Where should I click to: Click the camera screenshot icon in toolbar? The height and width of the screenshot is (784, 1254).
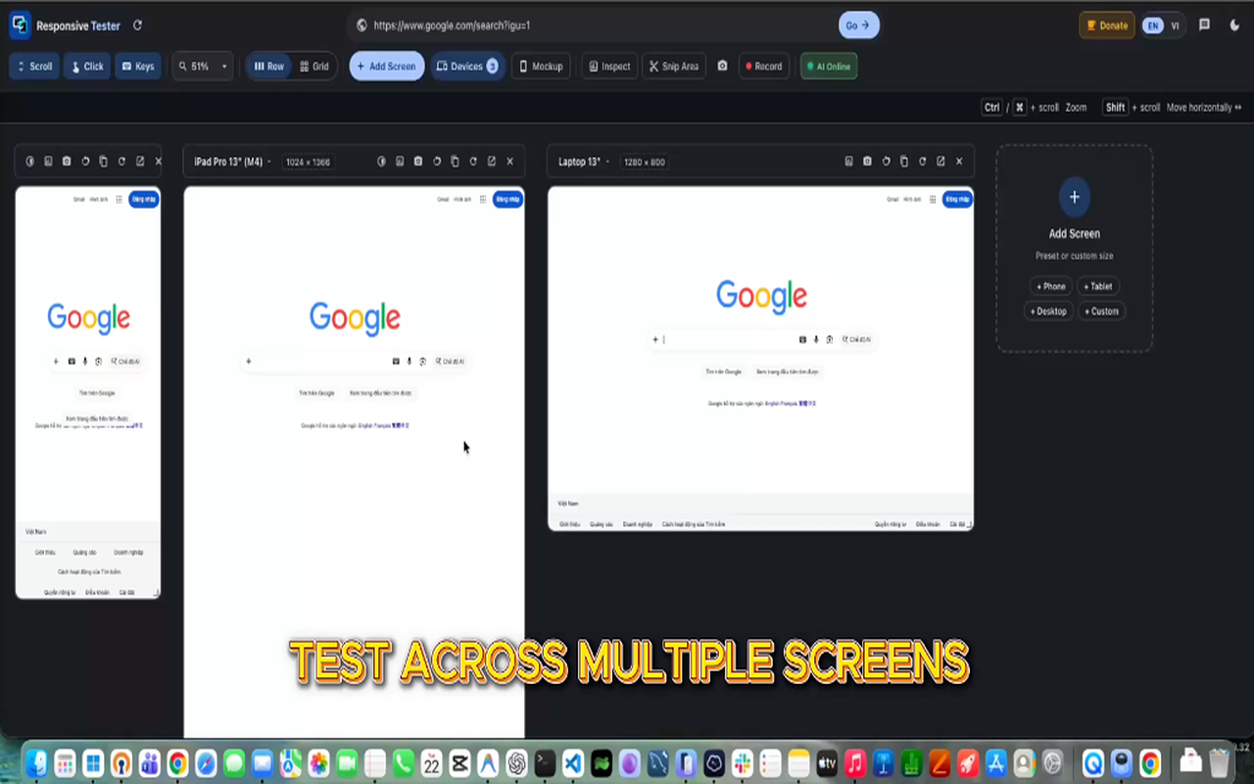pyautogui.click(x=722, y=66)
